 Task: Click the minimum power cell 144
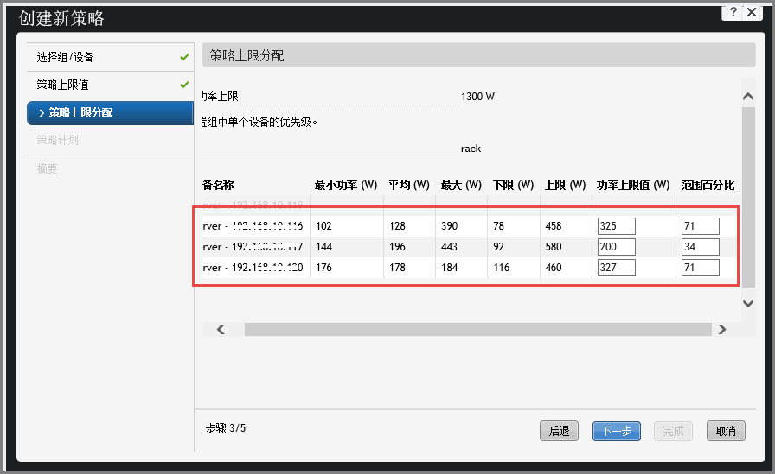[x=323, y=247]
